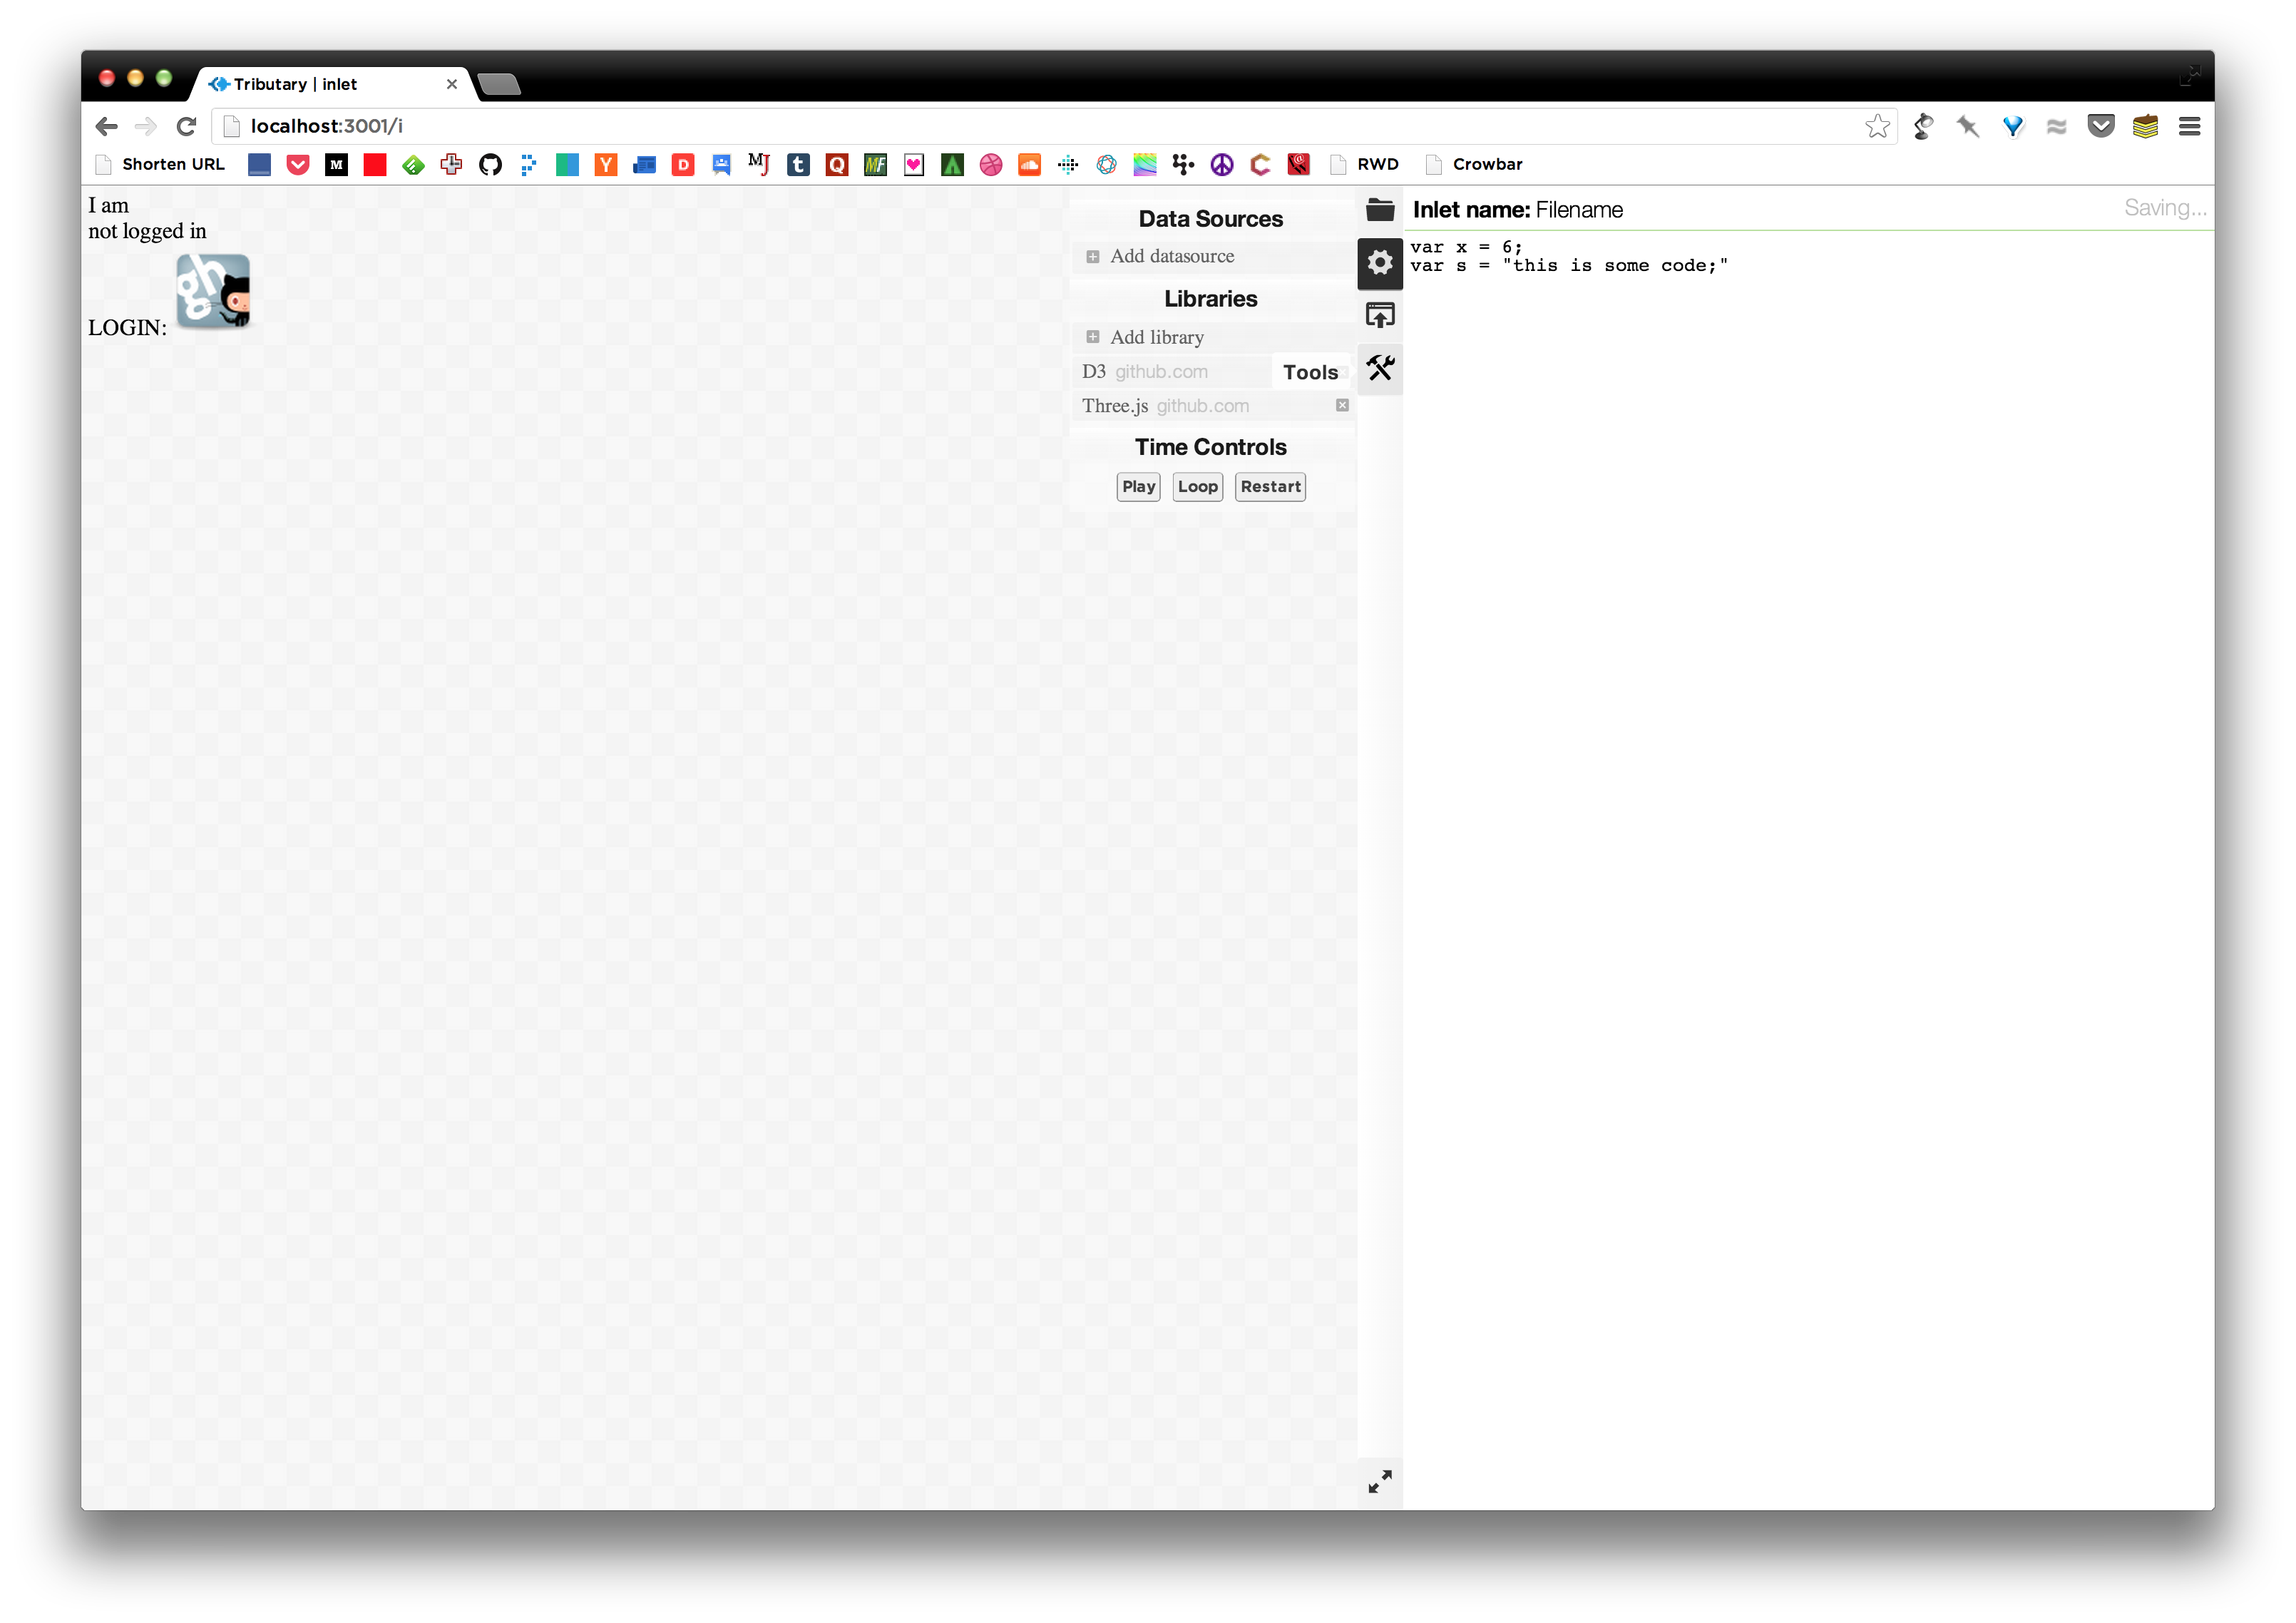Expand the Time Controls section
The height and width of the screenshot is (1623, 2296).
click(x=1210, y=448)
